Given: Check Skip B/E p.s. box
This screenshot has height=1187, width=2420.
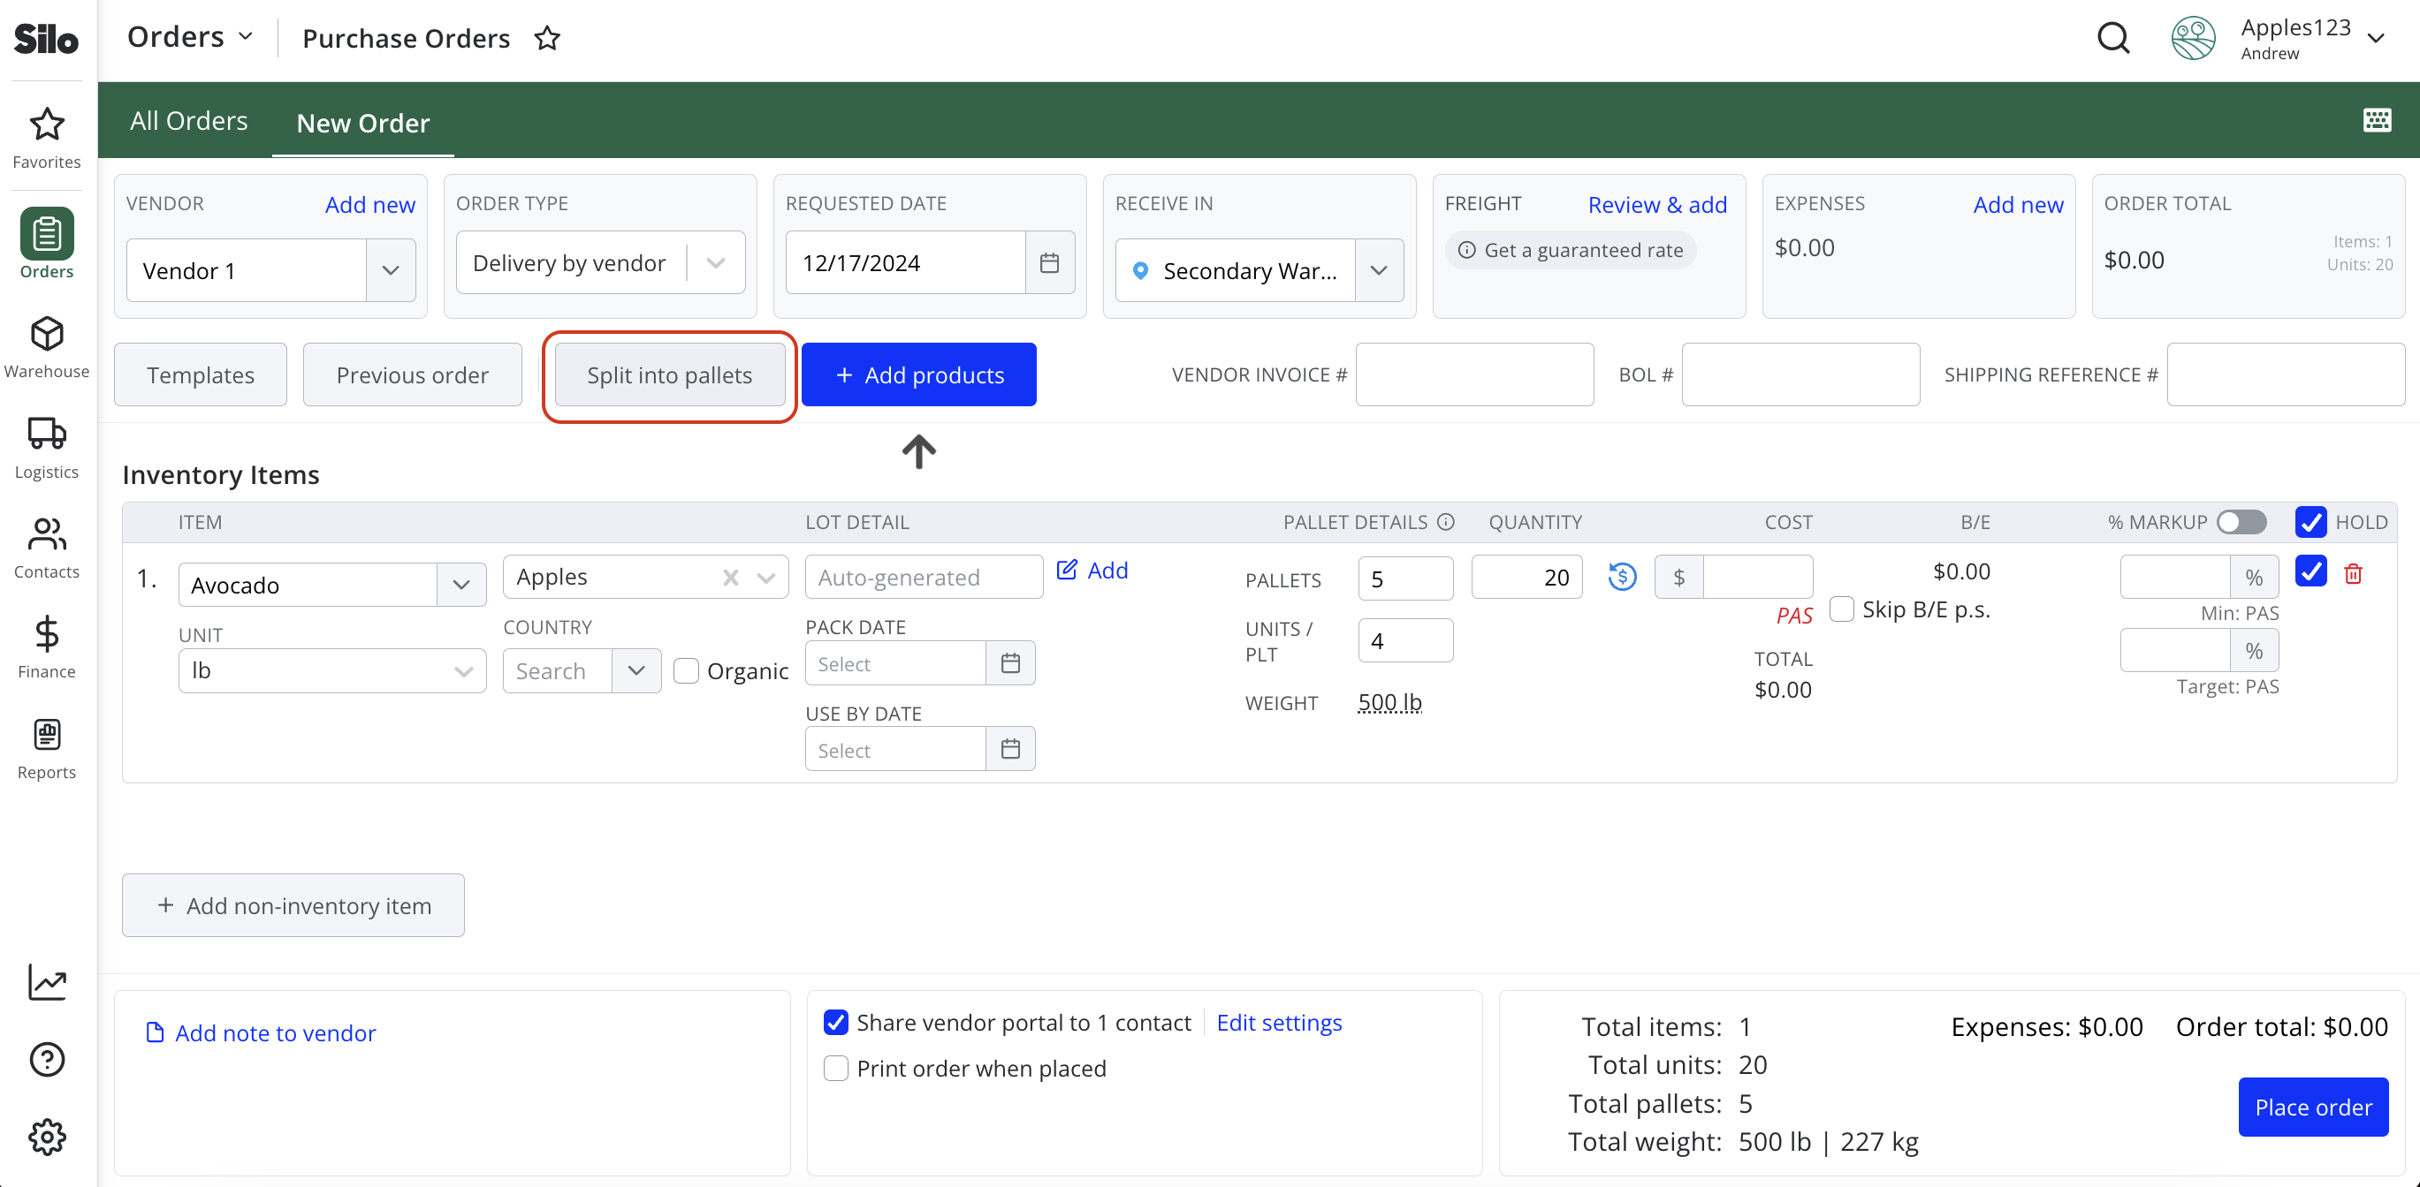Looking at the screenshot, I should click(x=1841, y=609).
